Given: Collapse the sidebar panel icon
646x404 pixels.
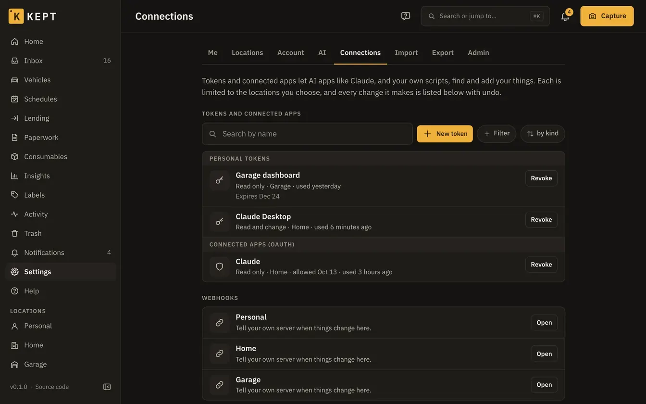Looking at the screenshot, I should click(107, 387).
